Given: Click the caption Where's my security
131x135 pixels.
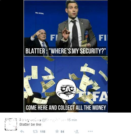Looking at the screenshot, I should 66,51.
